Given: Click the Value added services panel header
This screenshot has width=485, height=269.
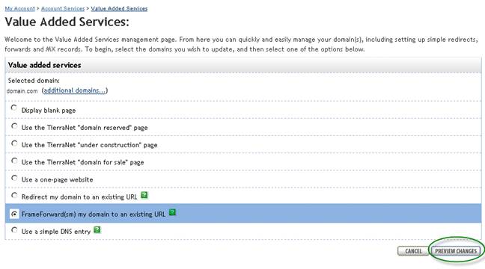Looking at the screenshot, I should click(x=243, y=65).
